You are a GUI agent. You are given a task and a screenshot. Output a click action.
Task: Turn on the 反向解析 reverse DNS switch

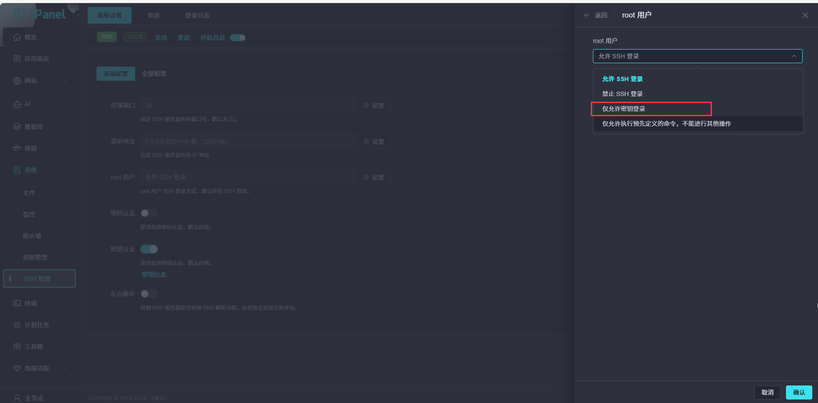[x=149, y=294]
